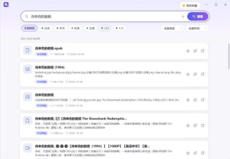Open the Shawshank Redemptio... result title
The width and height of the screenshot is (230, 159).
click(81, 119)
